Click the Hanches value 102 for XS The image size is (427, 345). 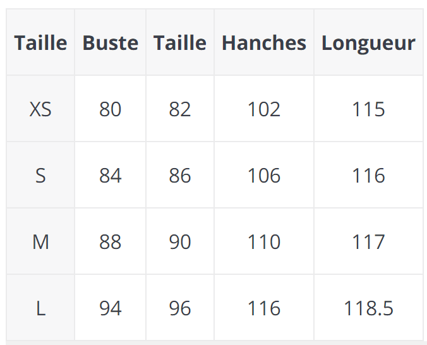click(x=263, y=109)
